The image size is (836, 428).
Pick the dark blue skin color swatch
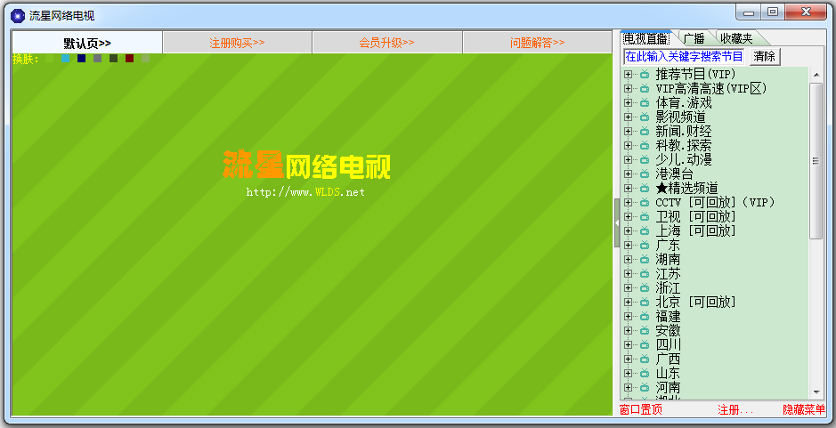[x=82, y=59]
